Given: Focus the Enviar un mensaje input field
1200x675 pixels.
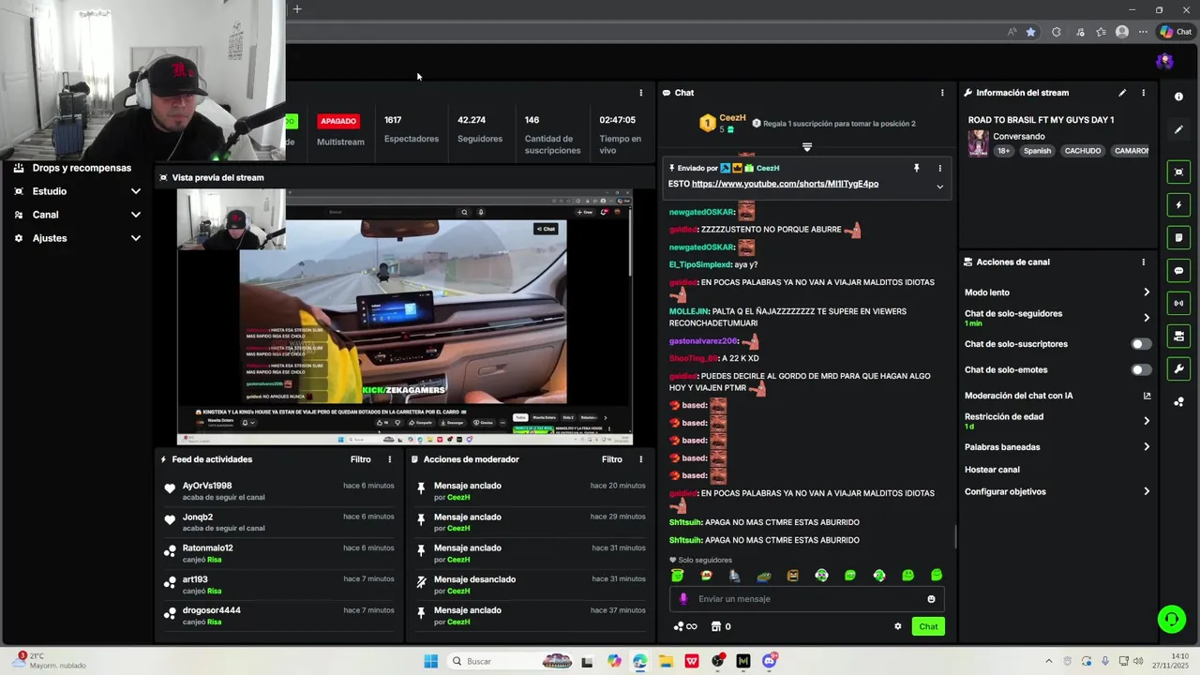Looking at the screenshot, I should [x=806, y=599].
